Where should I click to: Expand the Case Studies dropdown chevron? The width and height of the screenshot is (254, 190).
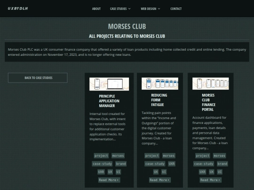pos(129,9)
